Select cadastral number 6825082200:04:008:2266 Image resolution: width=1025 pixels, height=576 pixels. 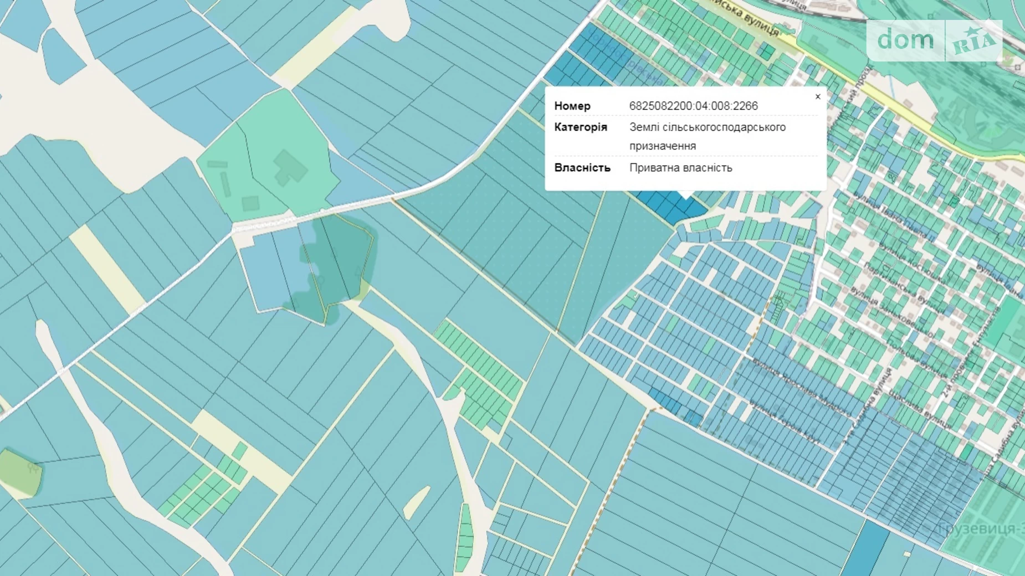693,106
